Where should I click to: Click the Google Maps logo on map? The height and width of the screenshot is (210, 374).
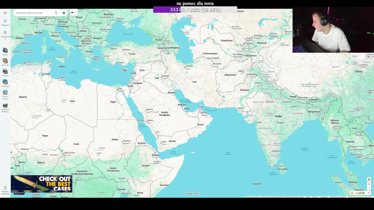pyautogui.click(x=192, y=193)
